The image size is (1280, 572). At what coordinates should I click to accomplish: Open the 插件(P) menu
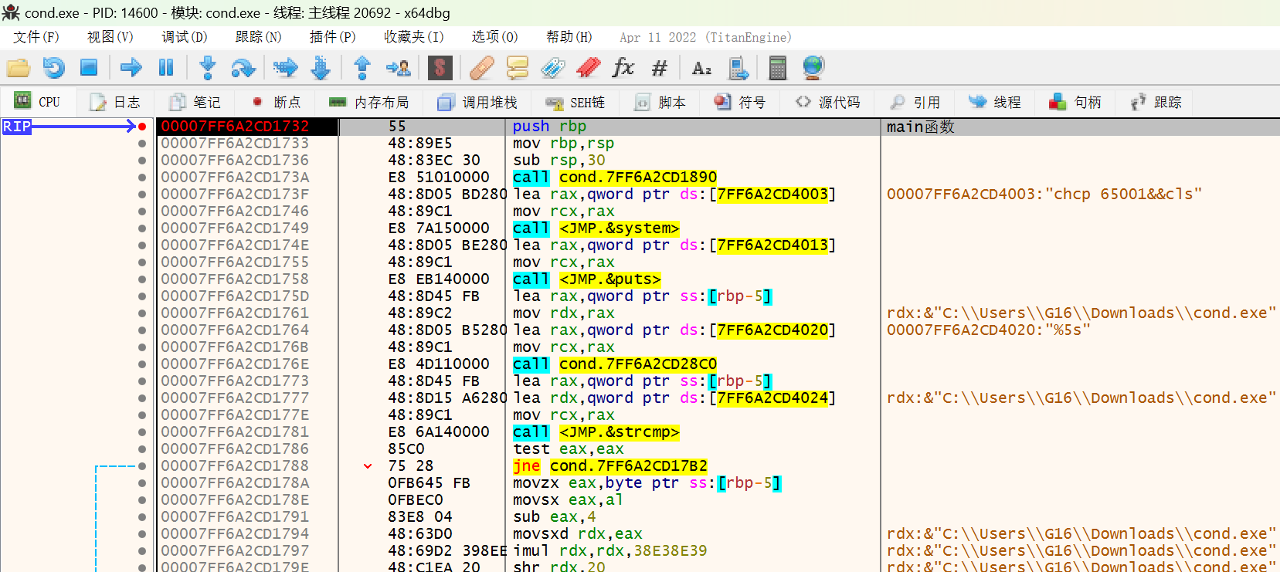click(332, 37)
